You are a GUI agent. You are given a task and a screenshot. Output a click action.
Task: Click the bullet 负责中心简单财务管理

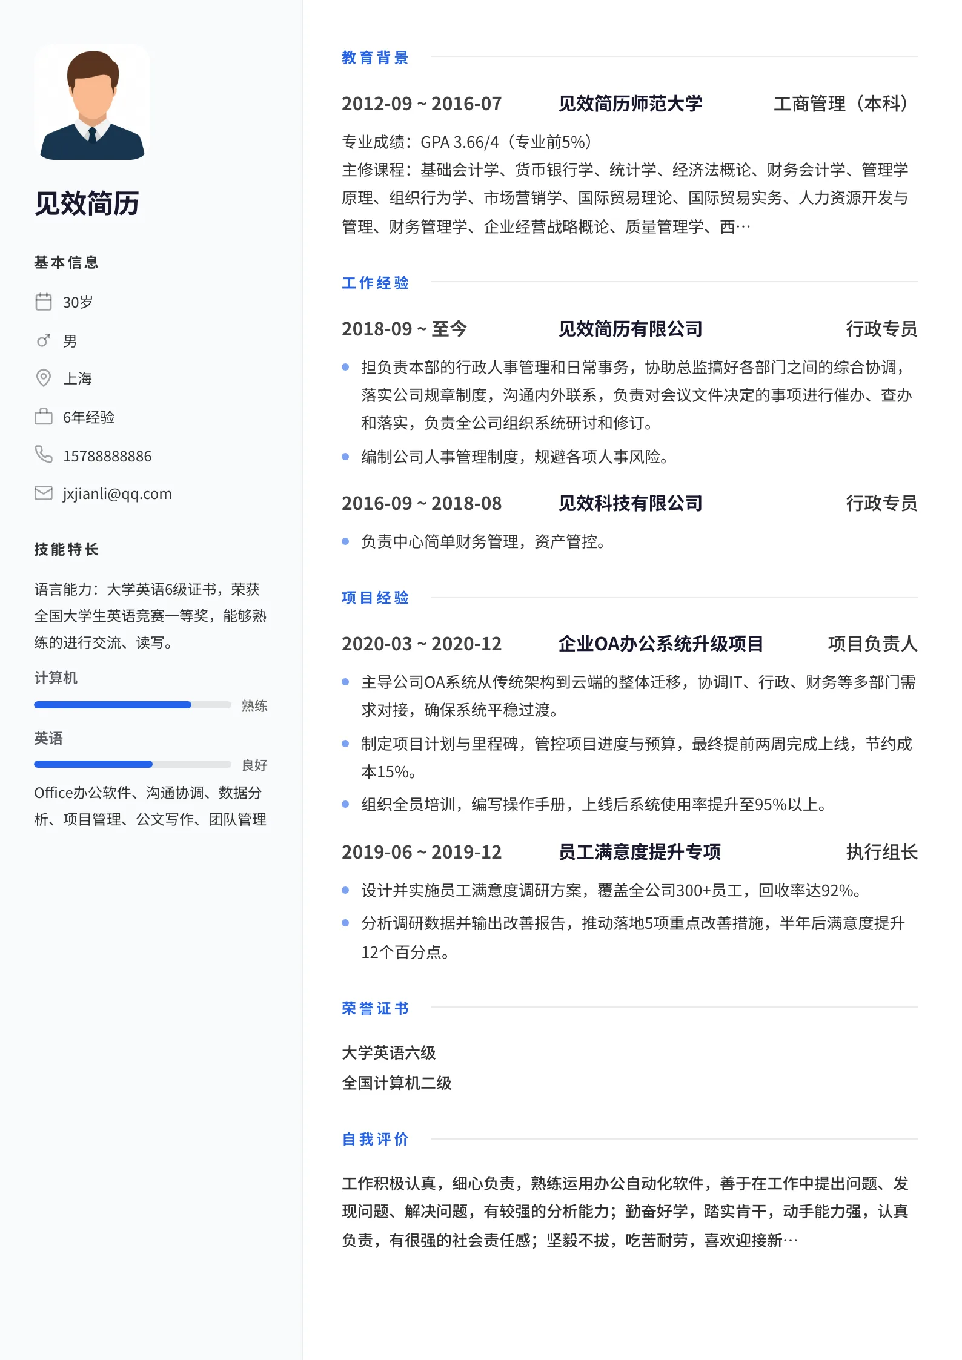click(x=483, y=541)
